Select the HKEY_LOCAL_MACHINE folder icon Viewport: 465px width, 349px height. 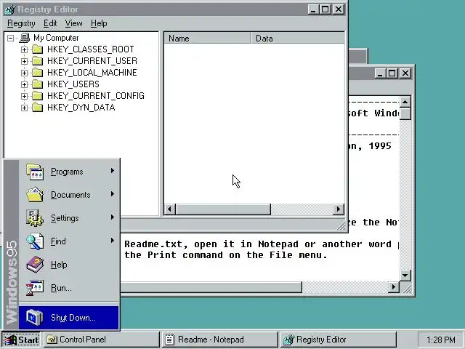[x=37, y=73]
